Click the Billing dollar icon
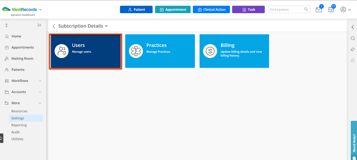Screen dimensions: 357x160 coord(210,51)
